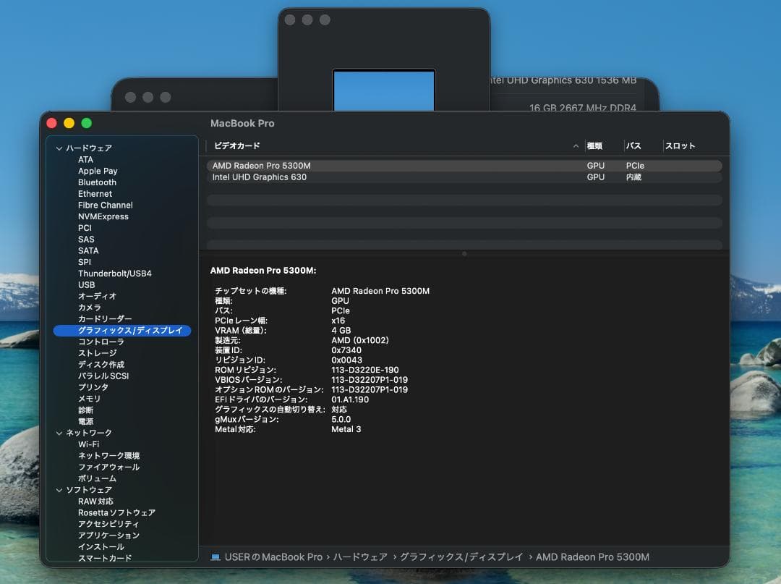Select 電源 in the sidebar
The image size is (781, 584).
click(85, 422)
